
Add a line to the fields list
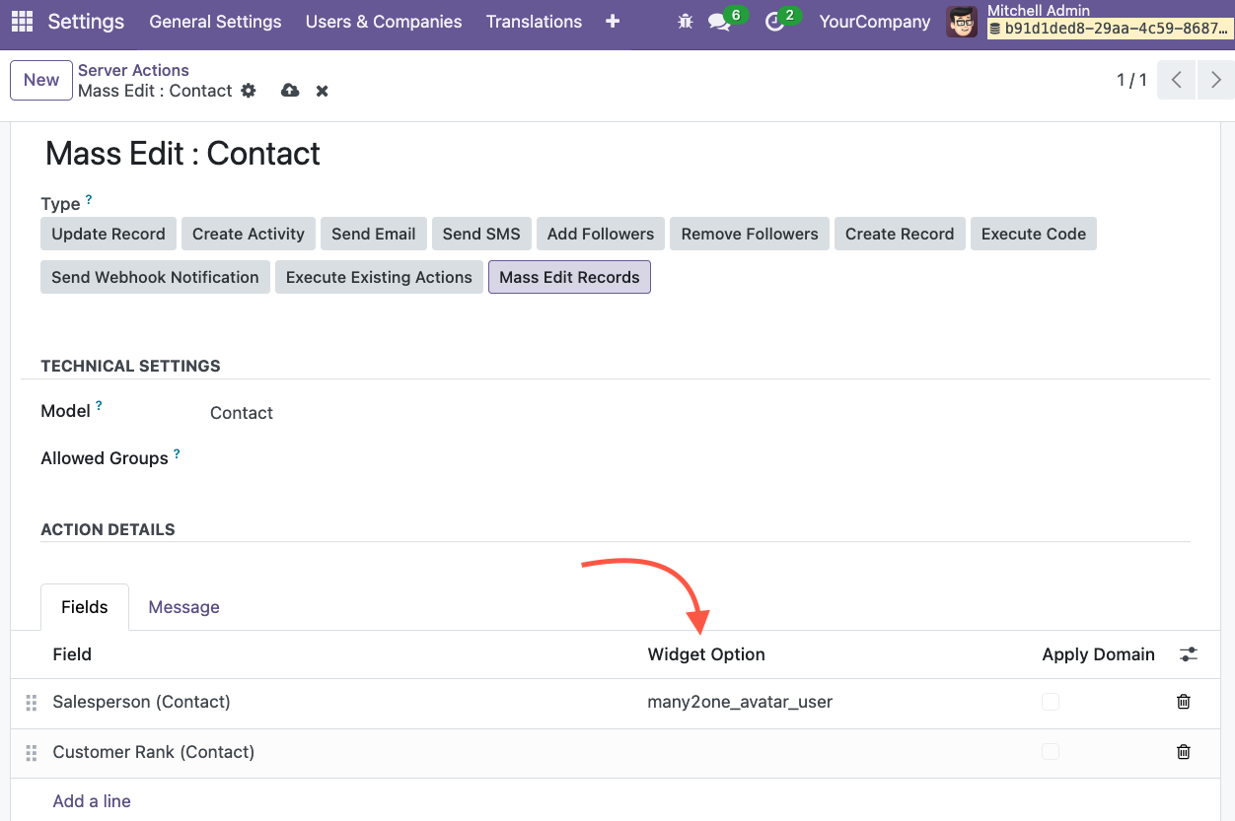(92, 801)
